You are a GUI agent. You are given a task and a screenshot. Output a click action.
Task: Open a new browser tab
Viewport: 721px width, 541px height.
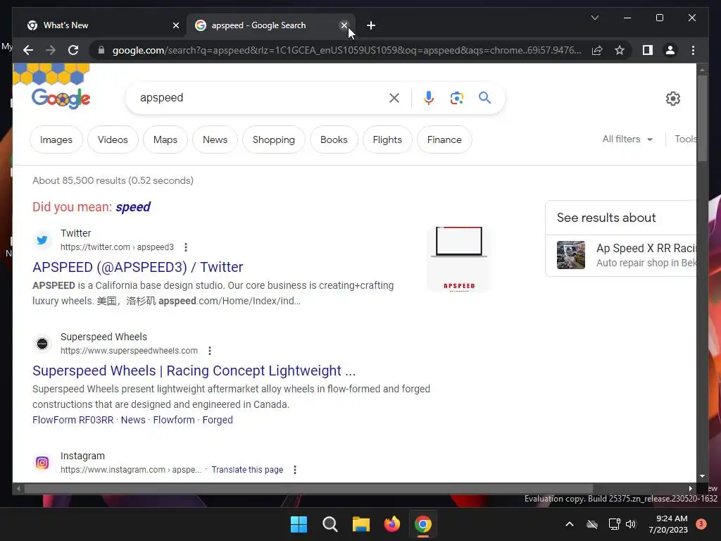point(371,25)
